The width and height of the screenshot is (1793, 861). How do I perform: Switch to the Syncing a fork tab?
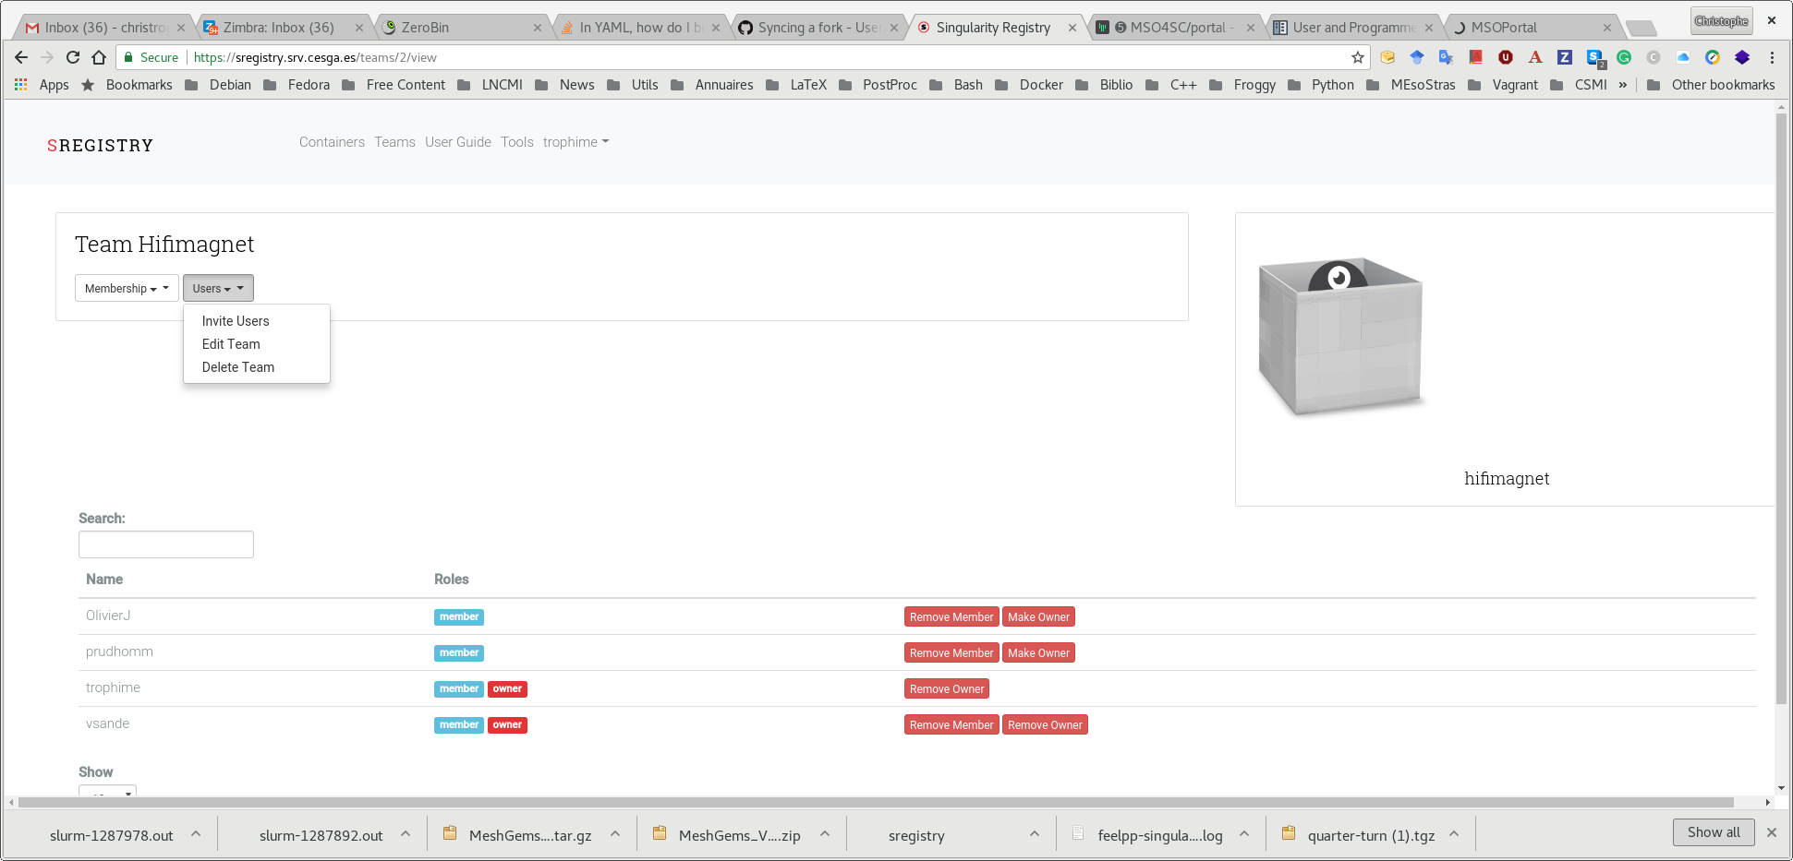pos(818,28)
